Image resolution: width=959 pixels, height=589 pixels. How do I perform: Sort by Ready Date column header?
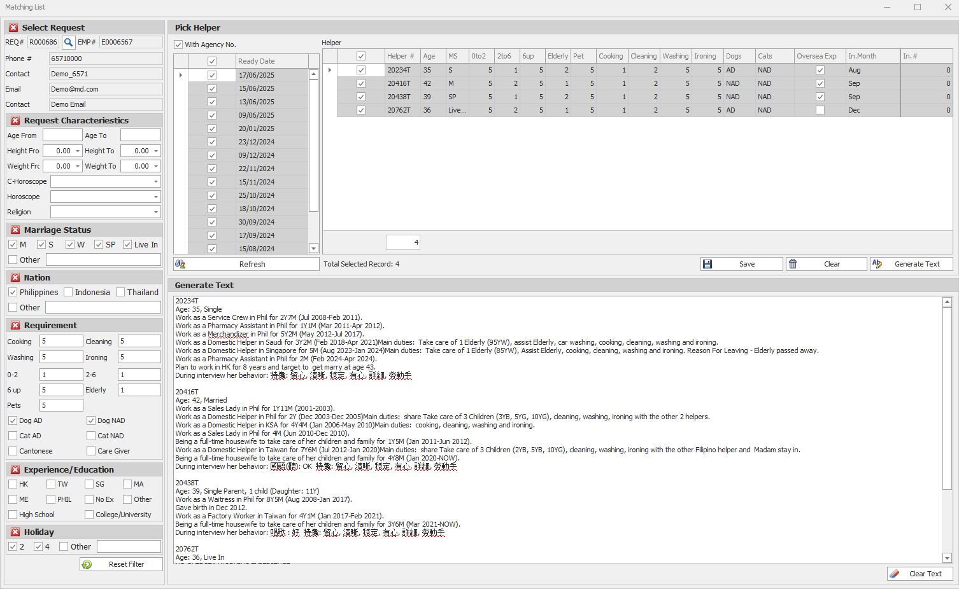[x=272, y=61]
